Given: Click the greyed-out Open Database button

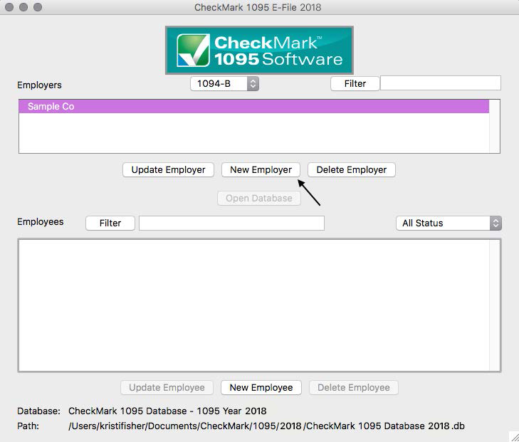Looking at the screenshot, I should point(259,199).
